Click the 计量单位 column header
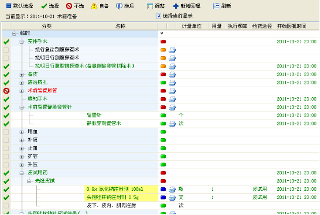Screen dimensions: 320x215 (192, 26)
